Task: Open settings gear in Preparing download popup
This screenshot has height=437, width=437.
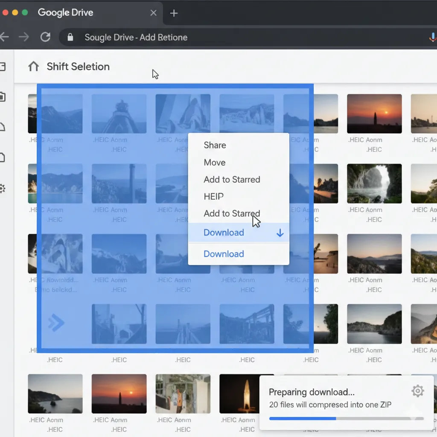Action: click(417, 391)
